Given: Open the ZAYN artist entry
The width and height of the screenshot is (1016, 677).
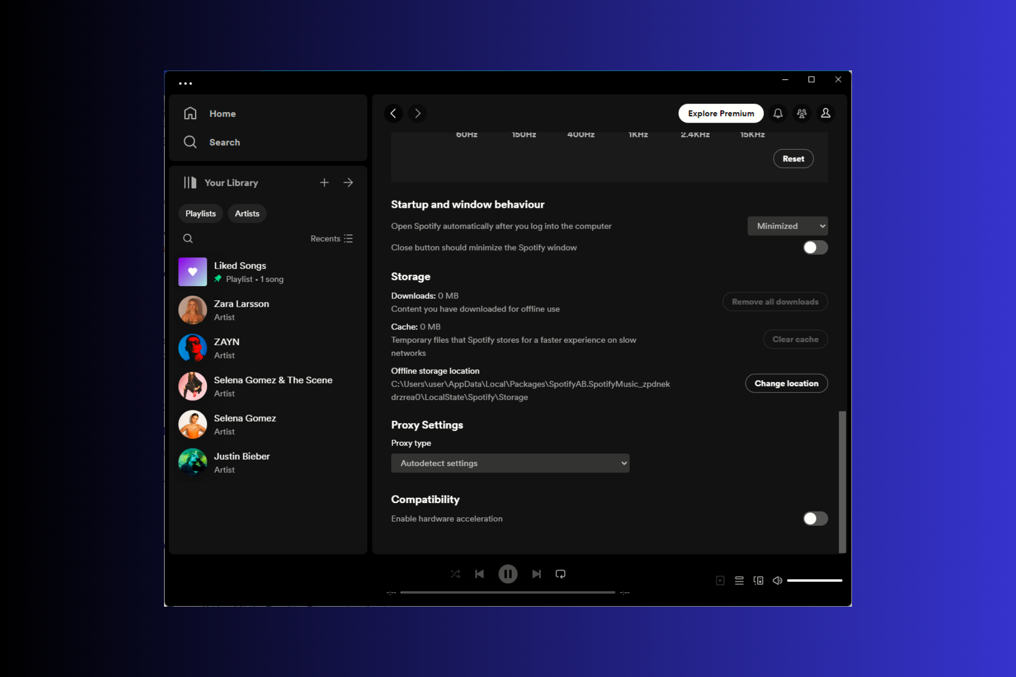Looking at the screenshot, I should [268, 348].
